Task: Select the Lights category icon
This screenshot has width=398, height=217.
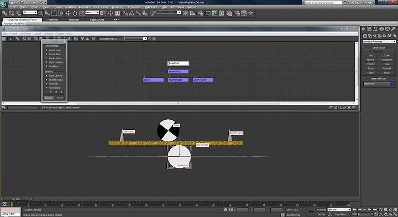Action: (375, 36)
